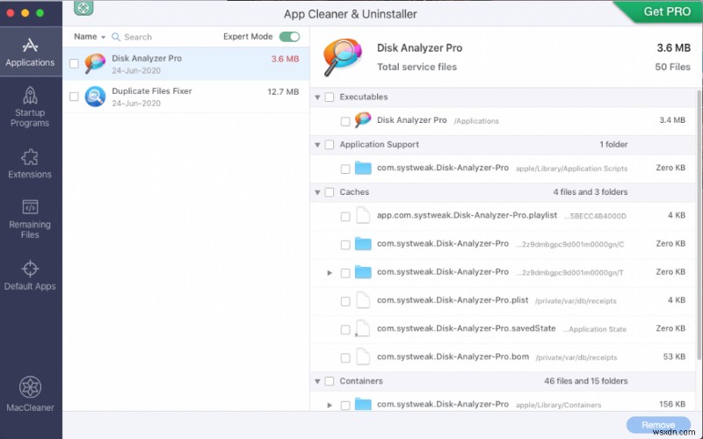Click the green help icon in title bar
Image resolution: width=703 pixels, height=439 pixels.
83,8
